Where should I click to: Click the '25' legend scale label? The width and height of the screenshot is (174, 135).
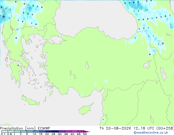[53, 134]
